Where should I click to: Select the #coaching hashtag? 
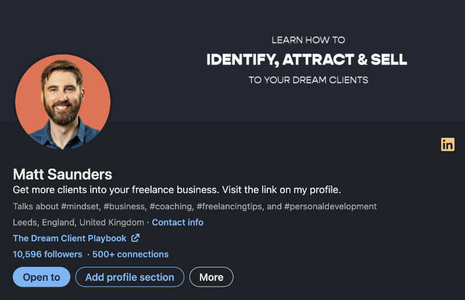(x=170, y=206)
